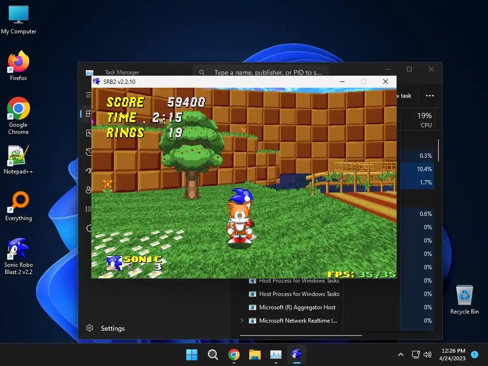Click the Run new task button
The width and height of the screenshot is (488, 366).
(x=404, y=96)
